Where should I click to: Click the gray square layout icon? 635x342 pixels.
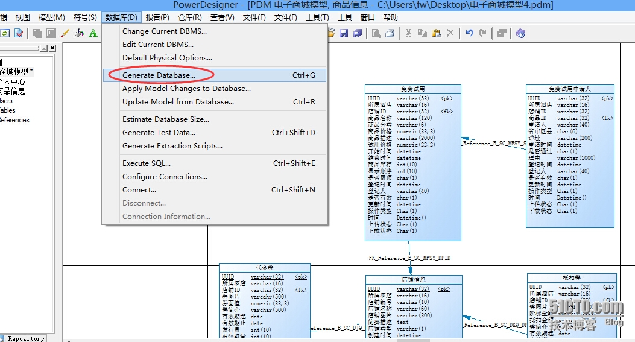(x=51, y=33)
